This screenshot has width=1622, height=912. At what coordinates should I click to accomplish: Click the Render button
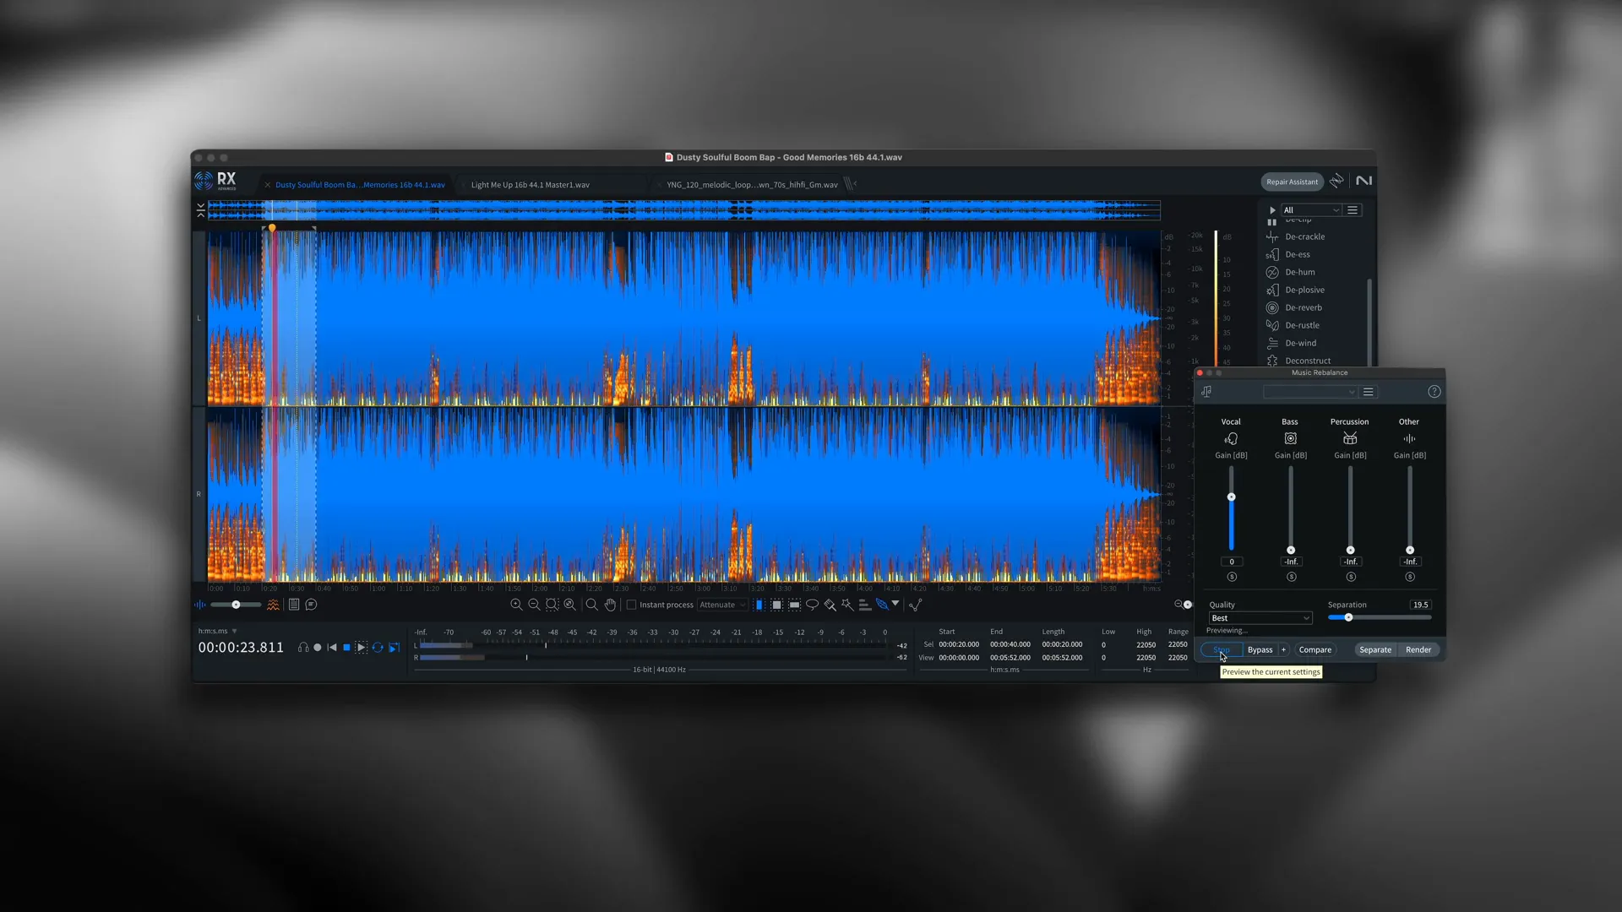pos(1418,649)
